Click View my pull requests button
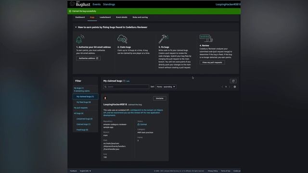 point(212,62)
